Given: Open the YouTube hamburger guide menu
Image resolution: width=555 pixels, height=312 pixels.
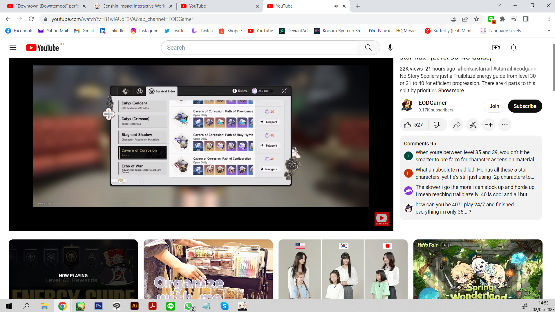Looking at the screenshot, I should point(13,48).
